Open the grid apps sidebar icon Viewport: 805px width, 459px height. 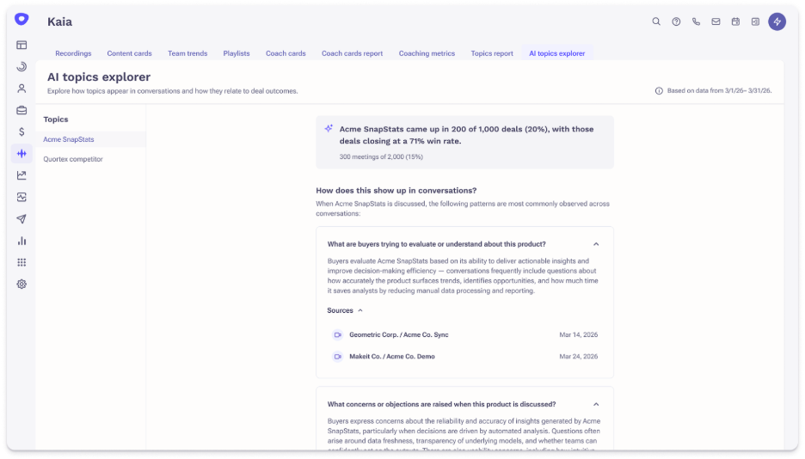point(22,262)
